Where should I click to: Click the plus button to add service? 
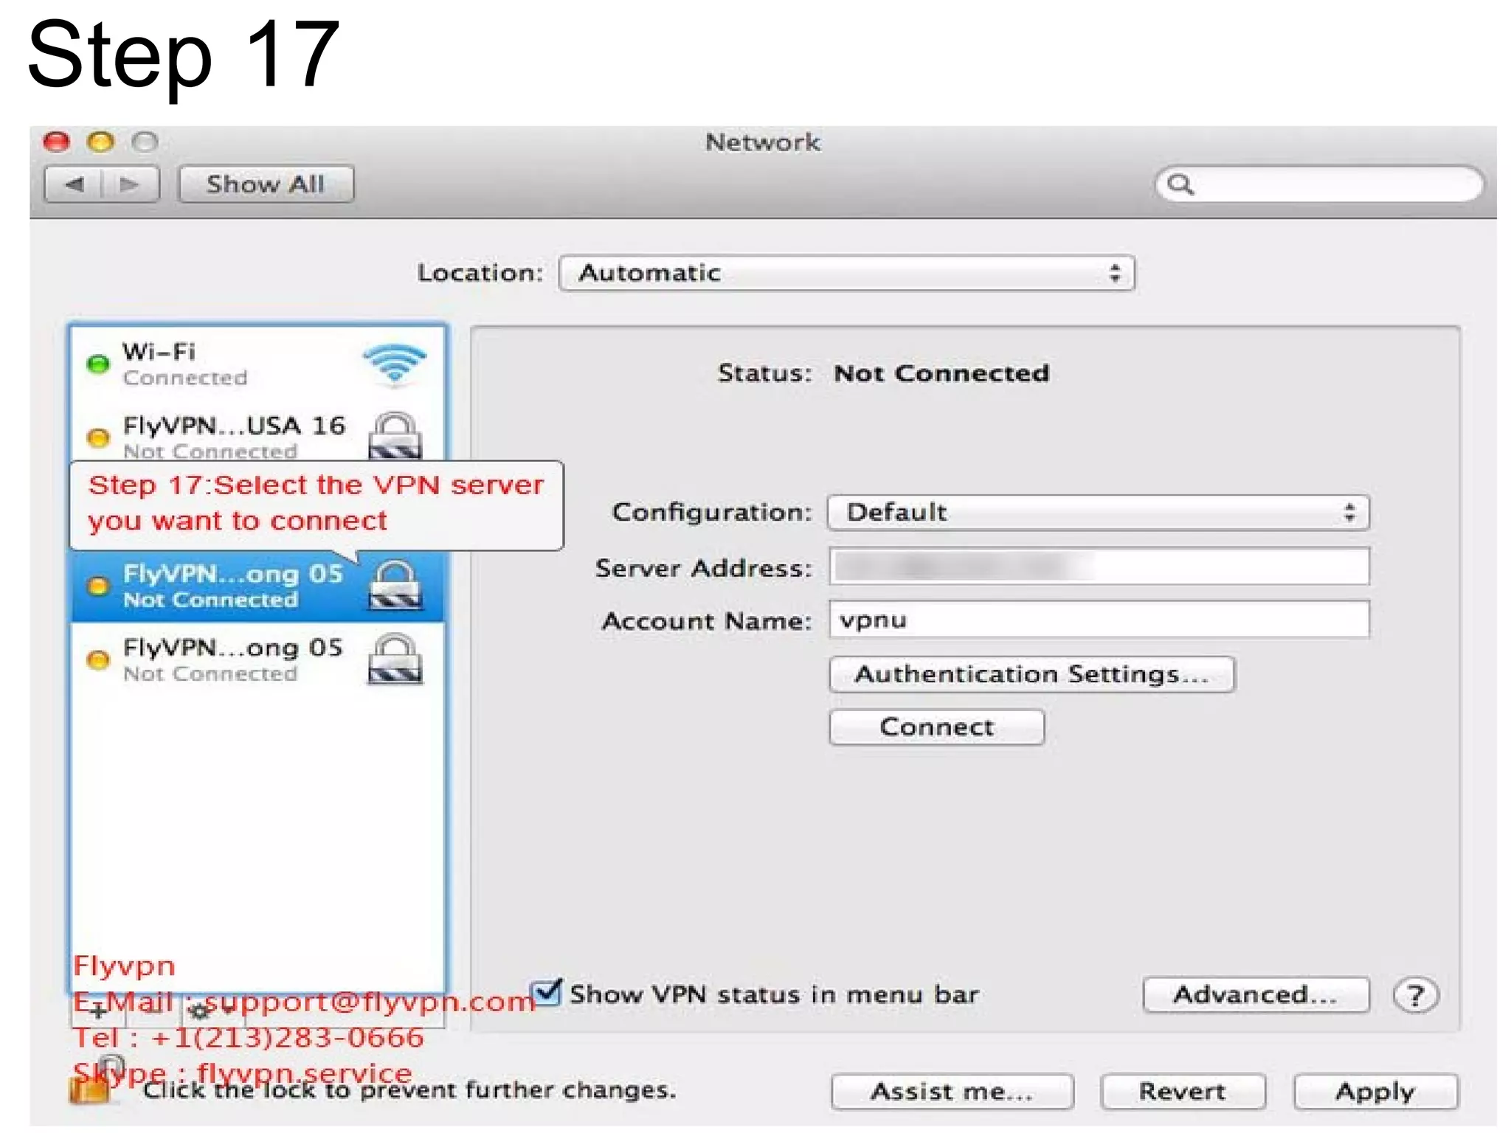[x=98, y=1011]
